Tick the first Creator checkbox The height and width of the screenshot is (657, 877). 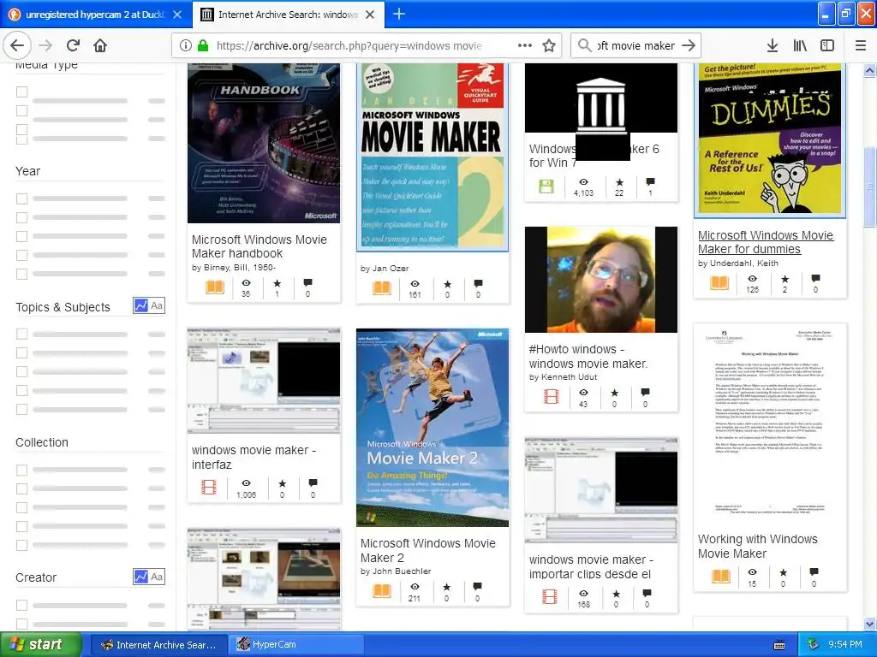point(21,605)
